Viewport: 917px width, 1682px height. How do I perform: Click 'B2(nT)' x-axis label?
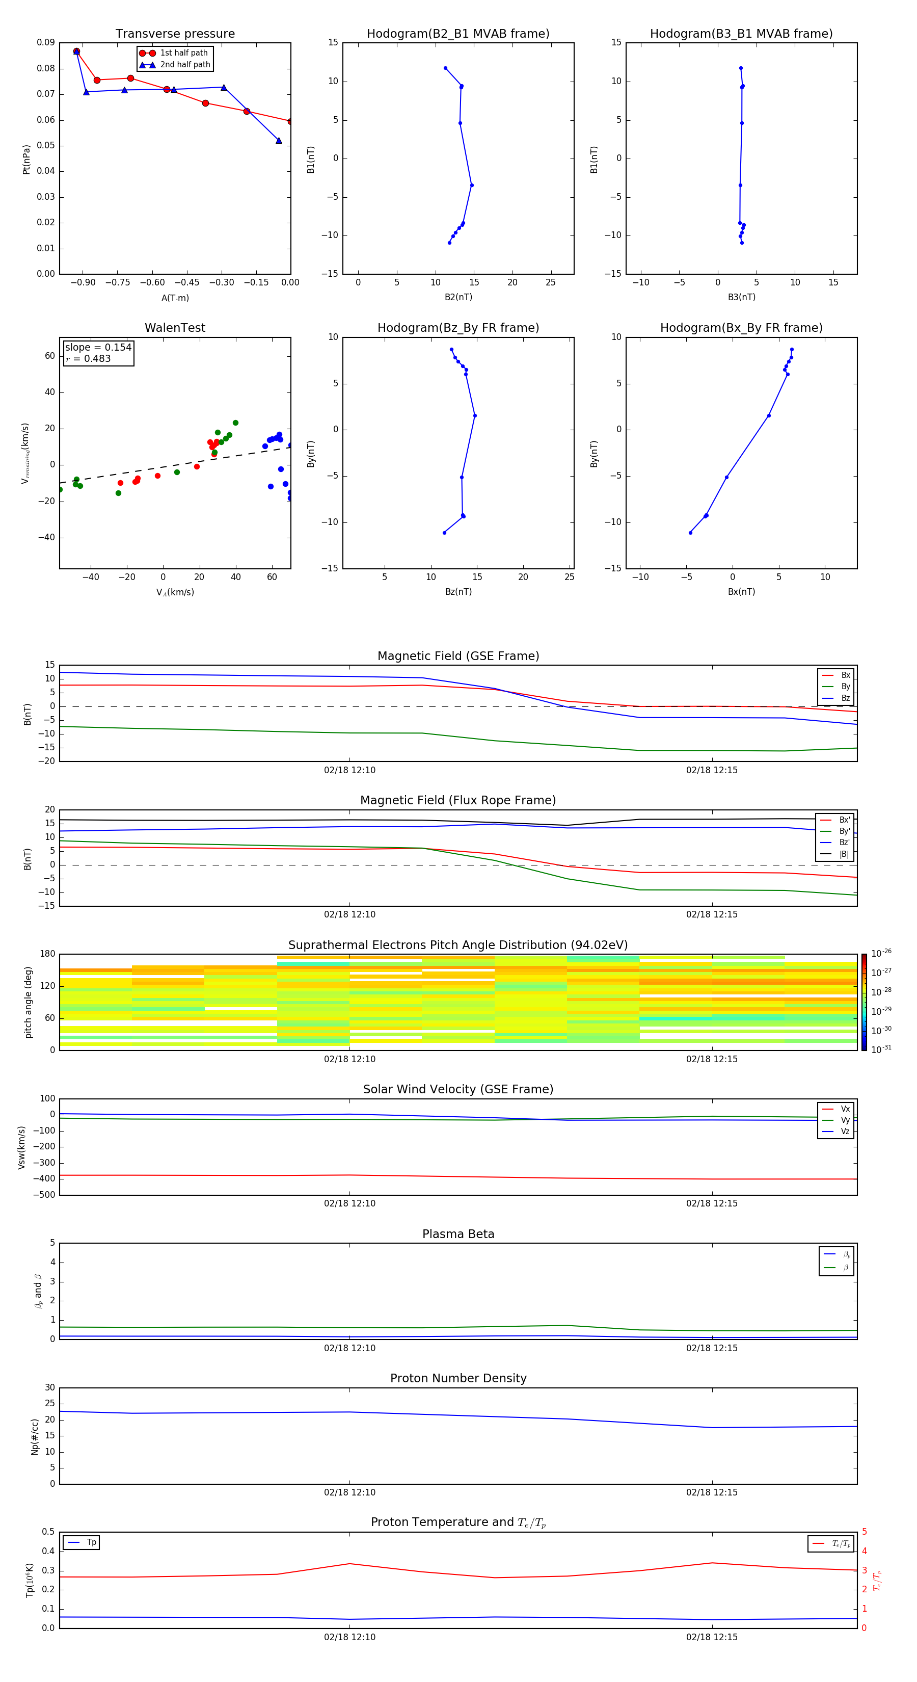click(458, 297)
